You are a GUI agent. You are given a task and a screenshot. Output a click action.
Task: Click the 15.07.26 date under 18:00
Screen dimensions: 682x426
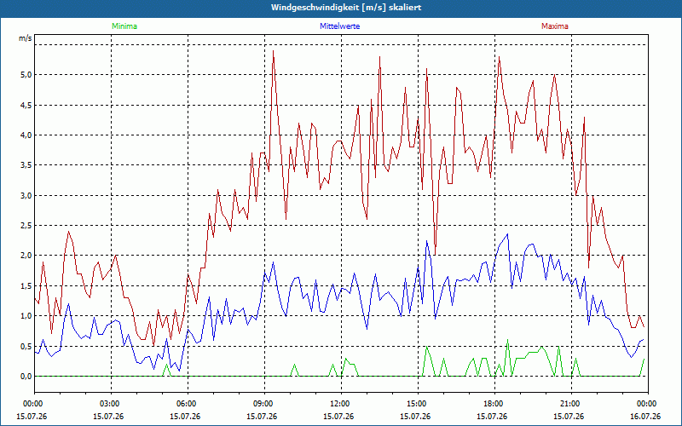pyautogui.click(x=492, y=417)
